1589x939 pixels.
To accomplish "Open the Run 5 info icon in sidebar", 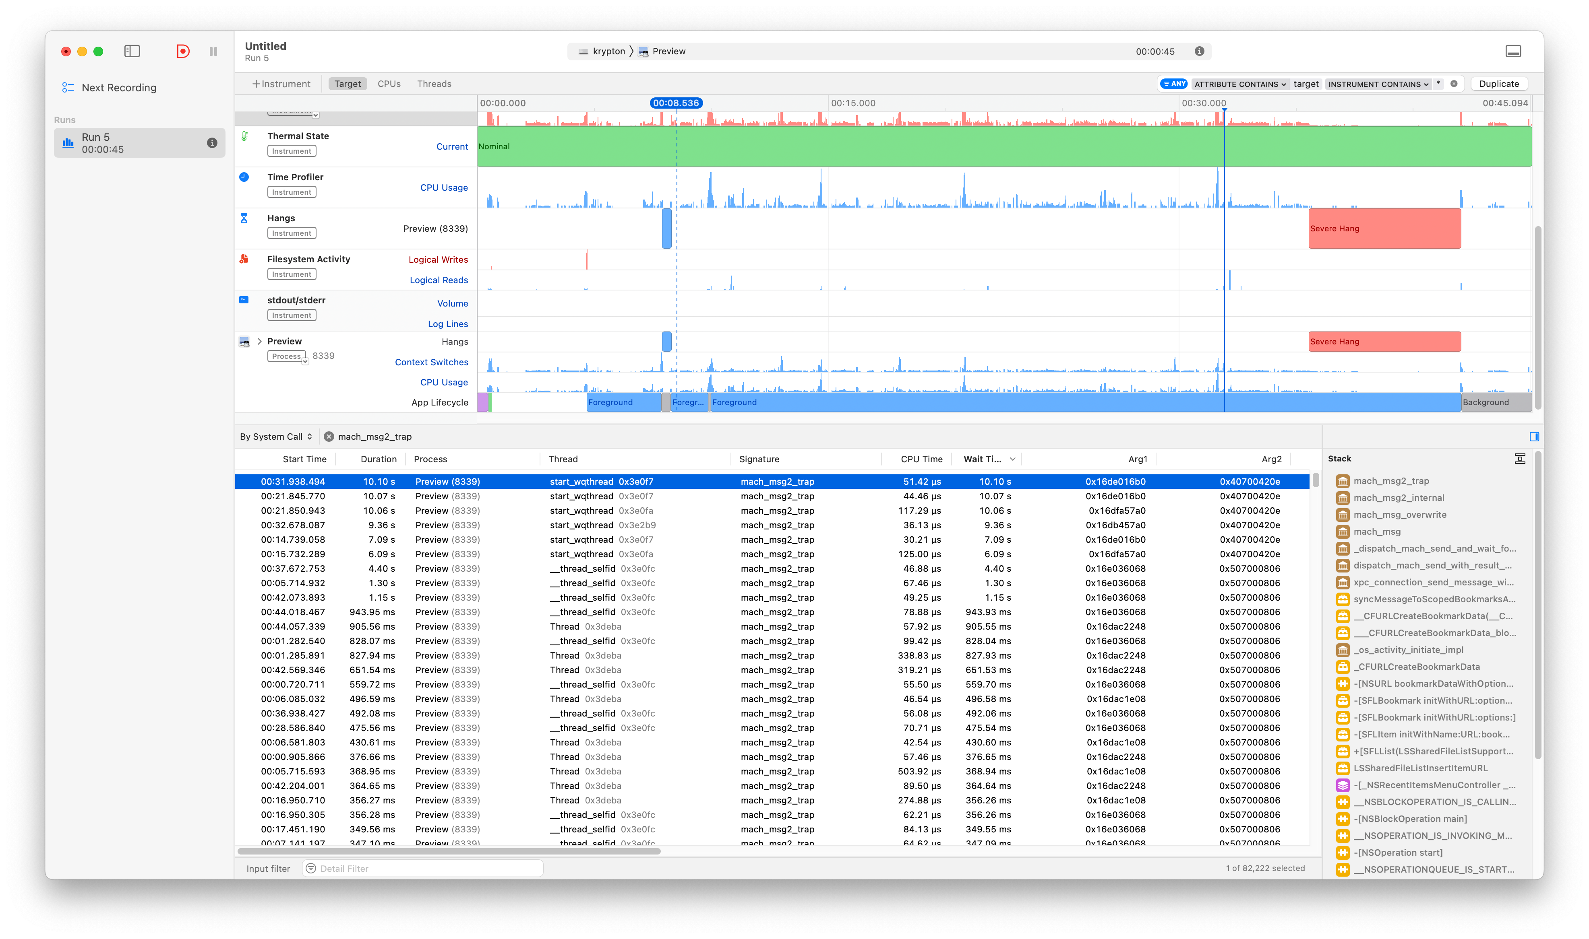I will (212, 143).
